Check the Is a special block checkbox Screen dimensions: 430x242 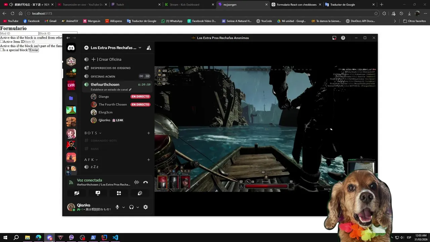[x=2, y=50]
